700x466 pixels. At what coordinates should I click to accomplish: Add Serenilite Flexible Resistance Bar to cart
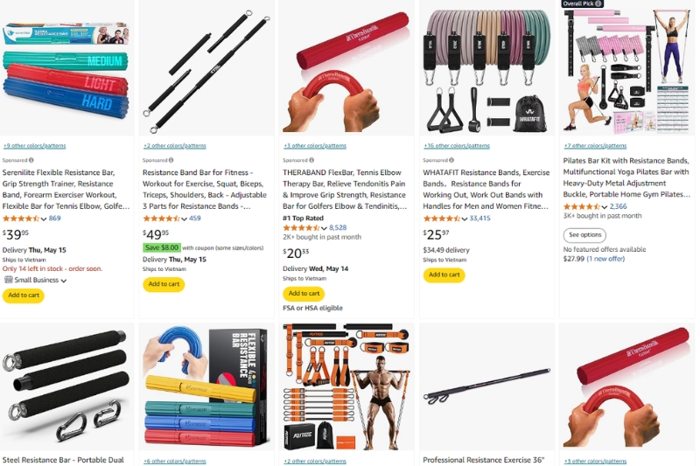pos(24,296)
